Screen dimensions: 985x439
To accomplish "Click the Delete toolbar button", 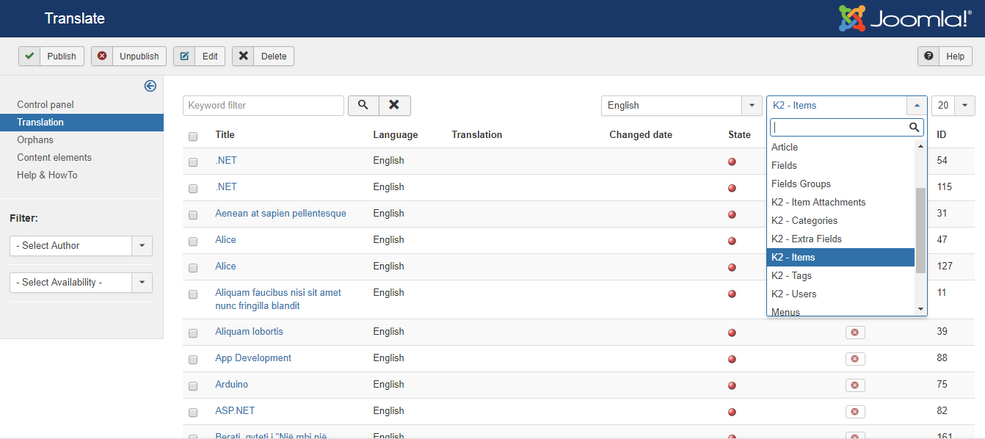I will pos(263,56).
